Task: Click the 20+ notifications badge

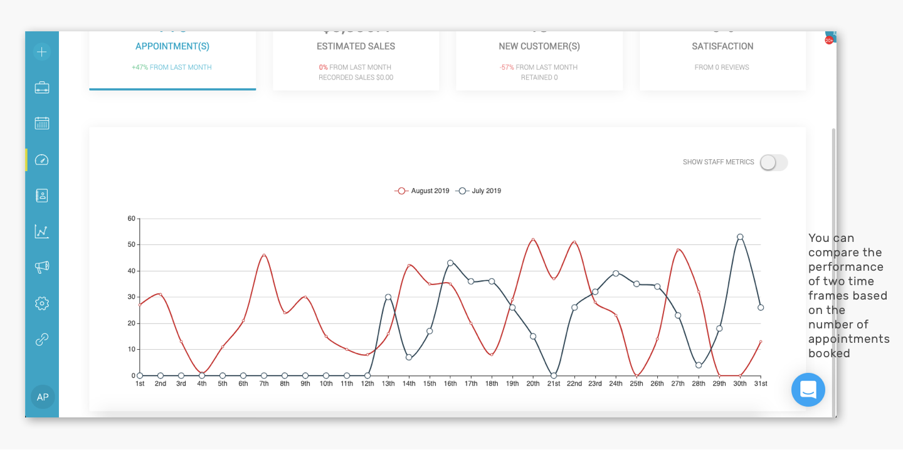Action: point(829,40)
